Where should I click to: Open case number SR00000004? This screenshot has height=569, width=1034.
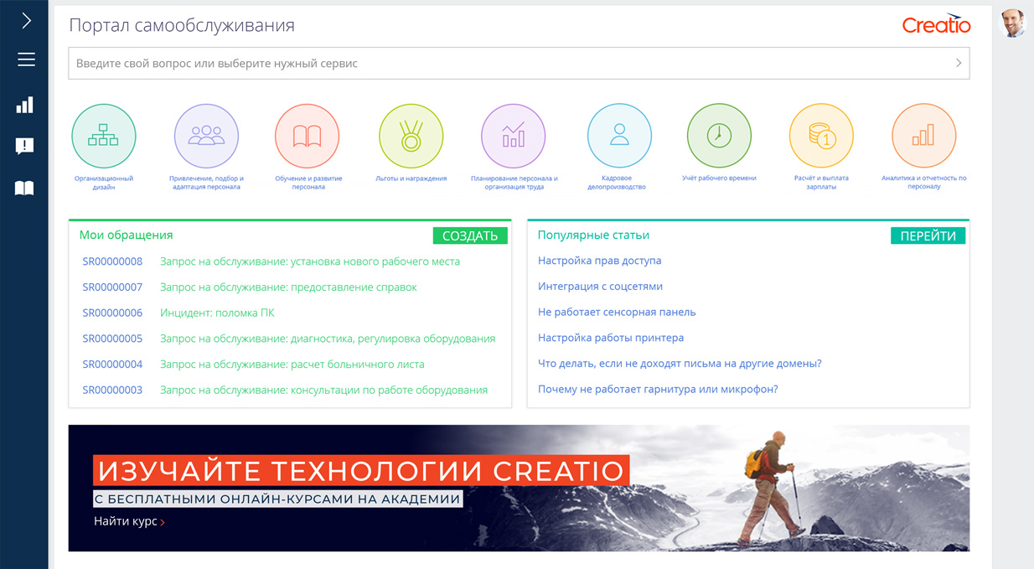pos(112,365)
